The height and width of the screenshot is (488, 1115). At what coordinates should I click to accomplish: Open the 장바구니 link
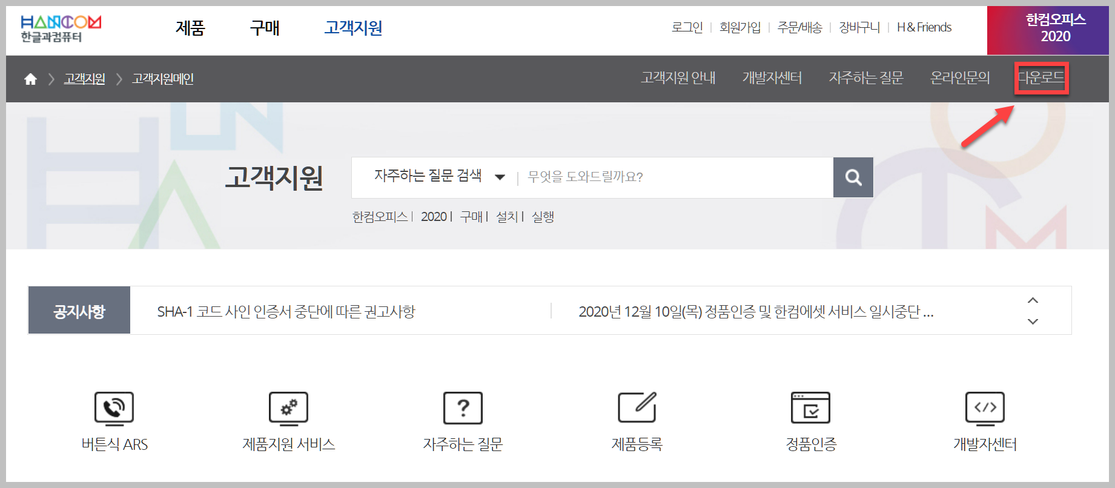pyautogui.click(x=859, y=27)
